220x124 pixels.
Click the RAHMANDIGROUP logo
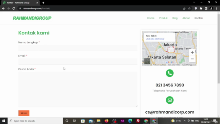coord(32,18)
